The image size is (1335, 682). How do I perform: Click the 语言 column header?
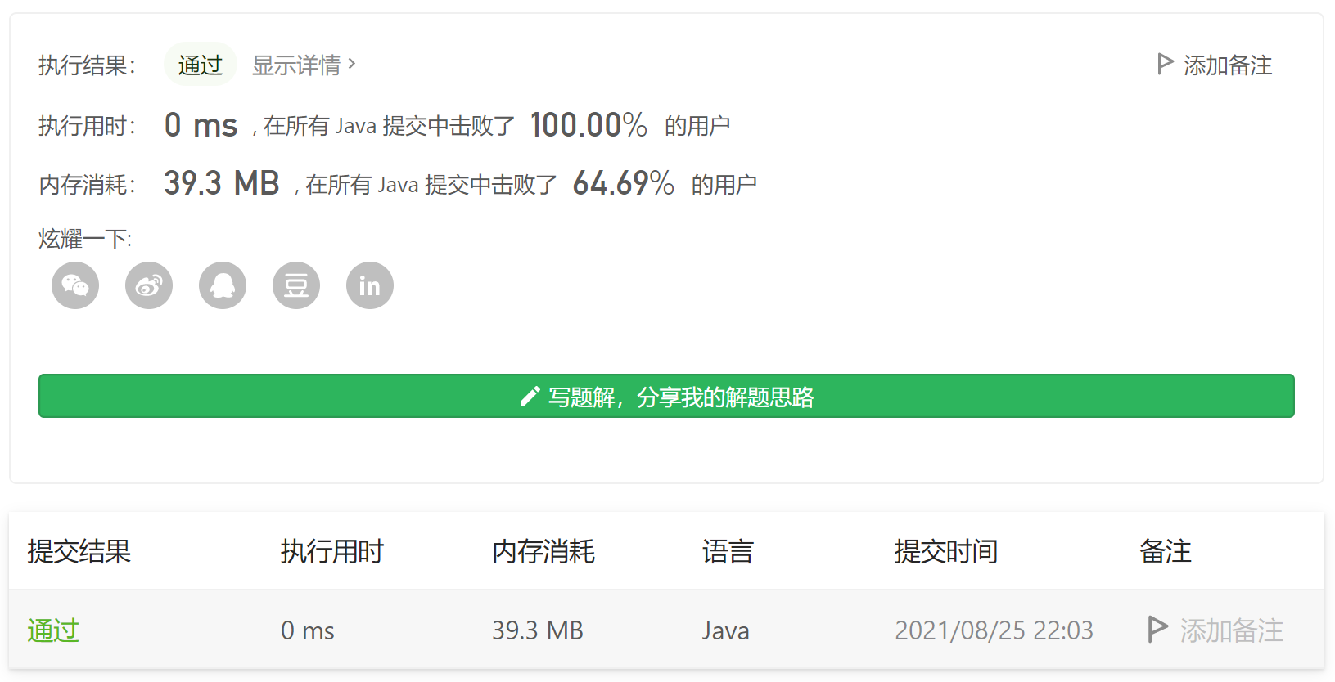(728, 551)
